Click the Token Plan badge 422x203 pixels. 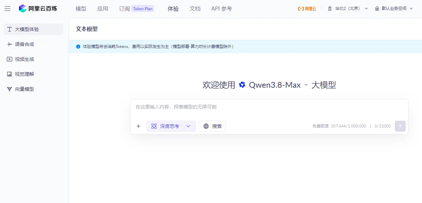tap(143, 9)
